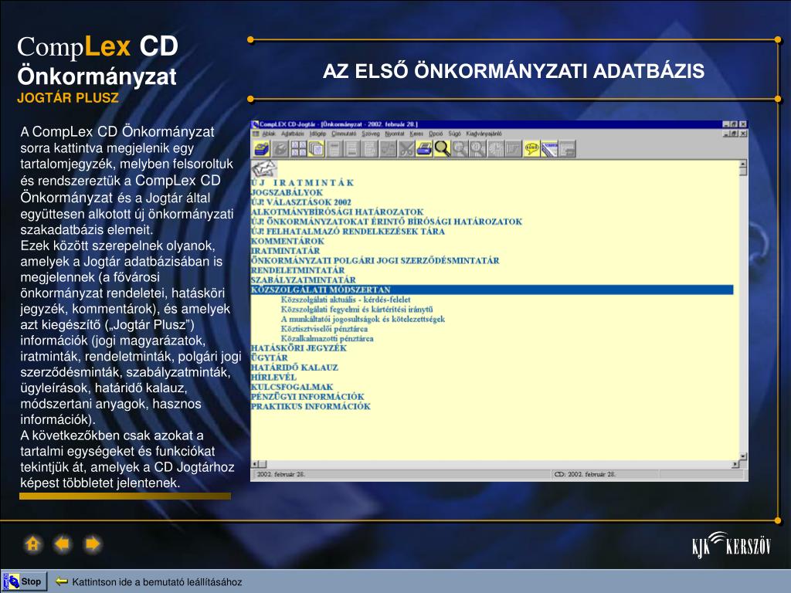Image resolution: width=791 pixels, height=593 pixels.
Task: Click the orange back arrow icon
Action: click(x=63, y=544)
